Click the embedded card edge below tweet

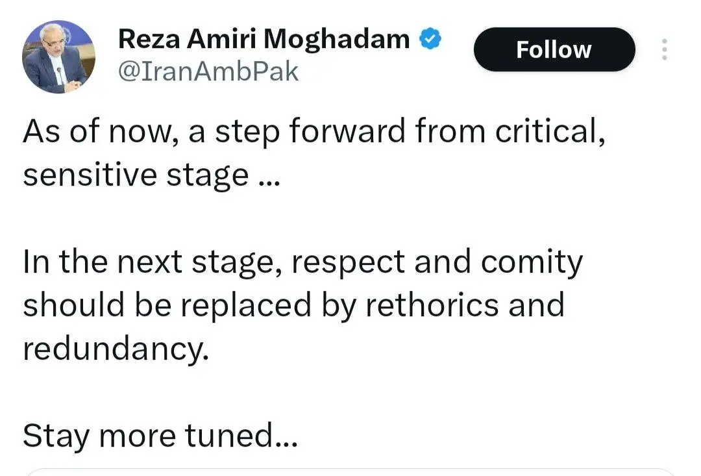350,471
